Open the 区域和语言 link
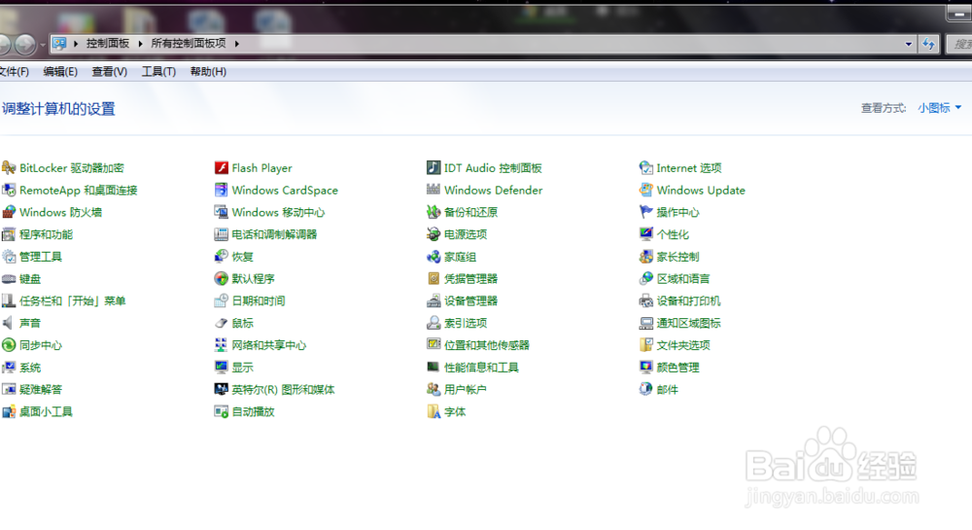Image resolution: width=972 pixels, height=530 pixels. coord(683,278)
